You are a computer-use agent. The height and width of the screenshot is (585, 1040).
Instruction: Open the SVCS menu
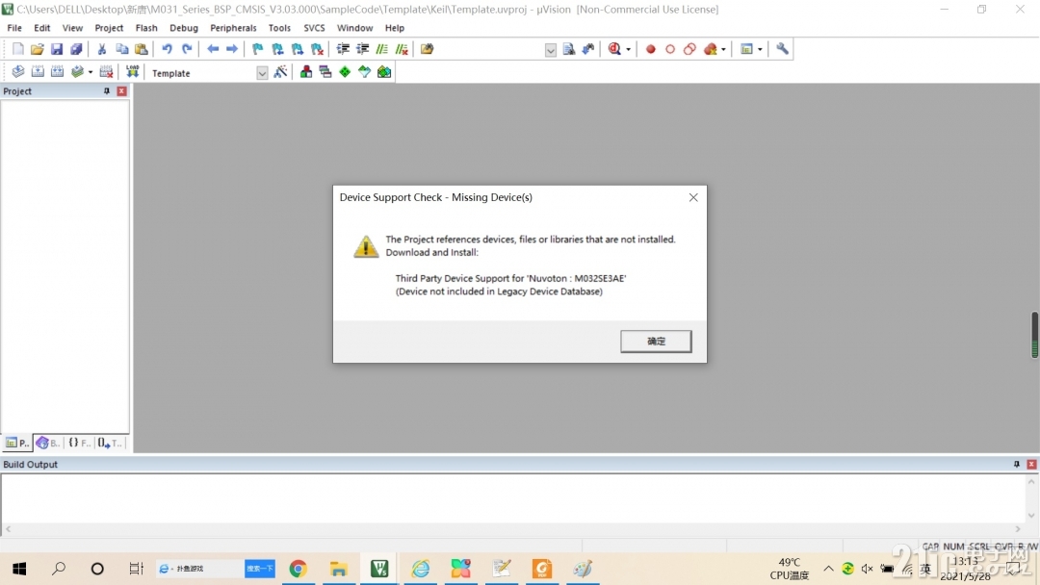point(314,28)
